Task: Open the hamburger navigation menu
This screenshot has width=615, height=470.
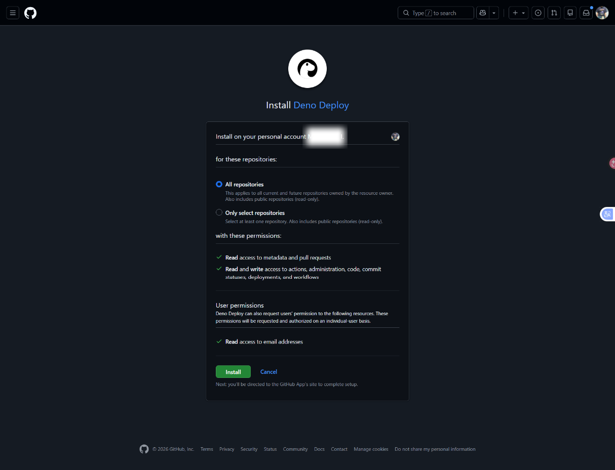Action: [13, 13]
